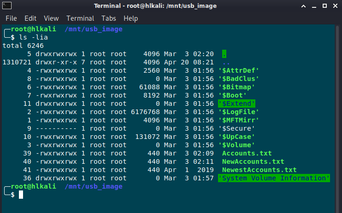Click the highlighted '$Extend' directory entry
The height and width of the screenshot is (213, 342).
pos(236,104)
